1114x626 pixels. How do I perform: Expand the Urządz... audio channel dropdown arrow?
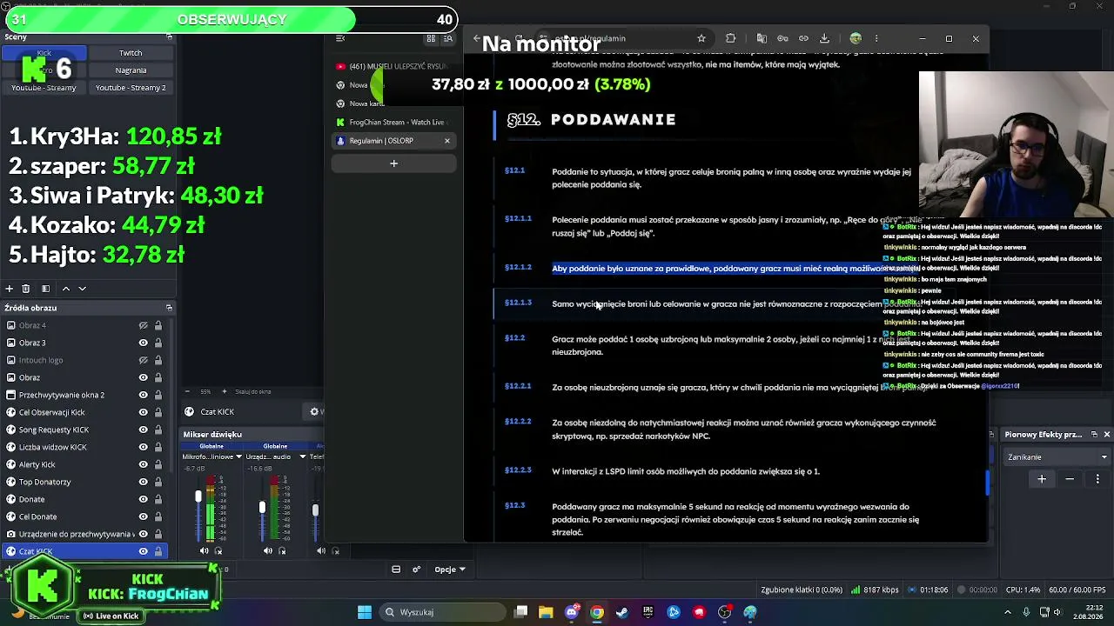click(302, 456)
